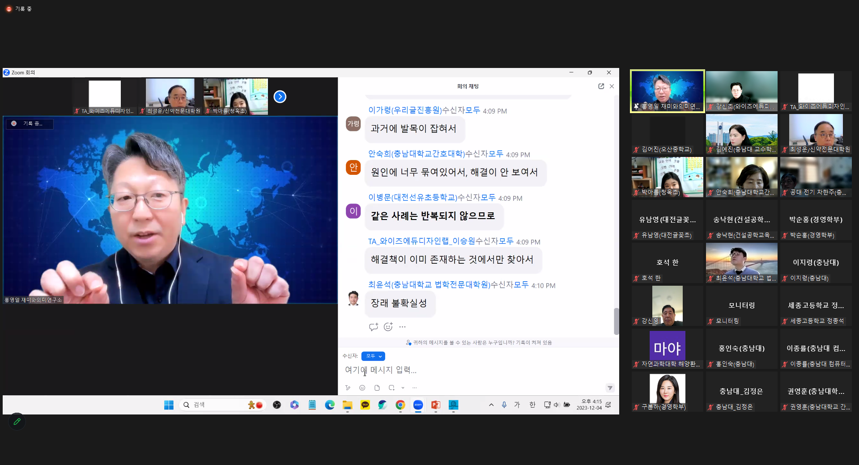Open KakaoTalk from the taskbar
The width and height of the screenshot is (859, 465).
pyautogui.click(x=365, y=405)
